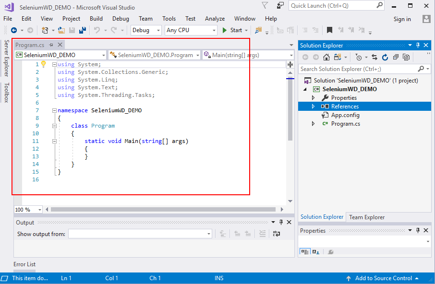The height and width of the screenshot is (284, 435).
Task: Open the notifications flag icon in title bar
Action: click(265, 6)
